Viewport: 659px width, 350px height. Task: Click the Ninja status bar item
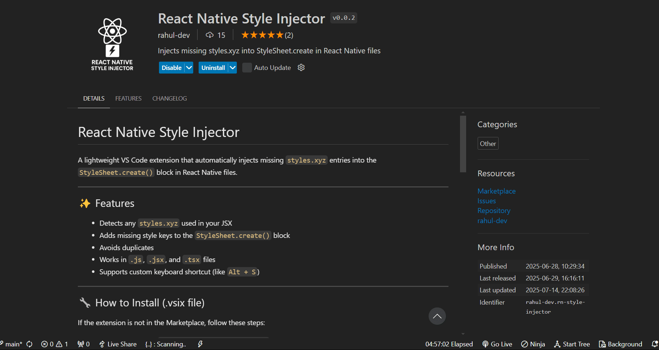(533, 344)
